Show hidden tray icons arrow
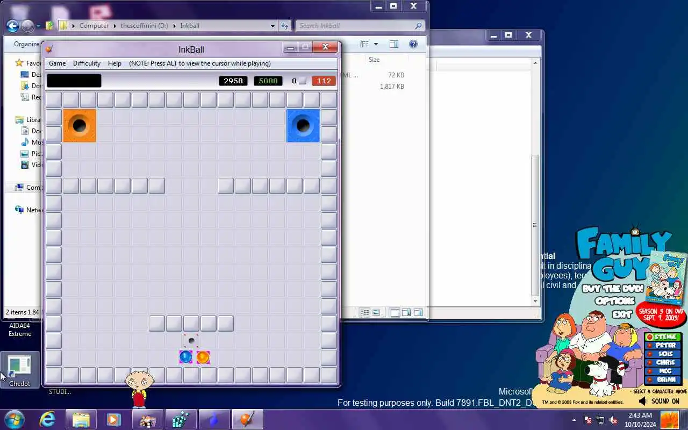Screen dimensions: 688x430 tap(574, 420)
